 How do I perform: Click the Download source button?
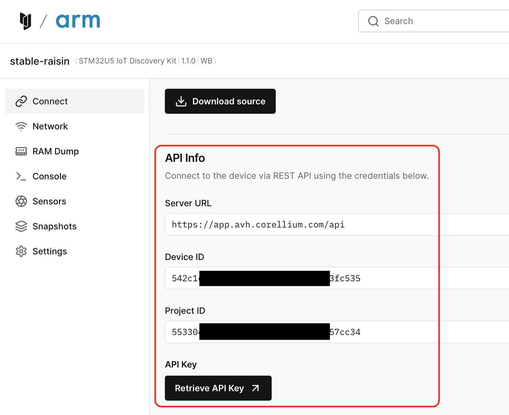pos(220,101)
